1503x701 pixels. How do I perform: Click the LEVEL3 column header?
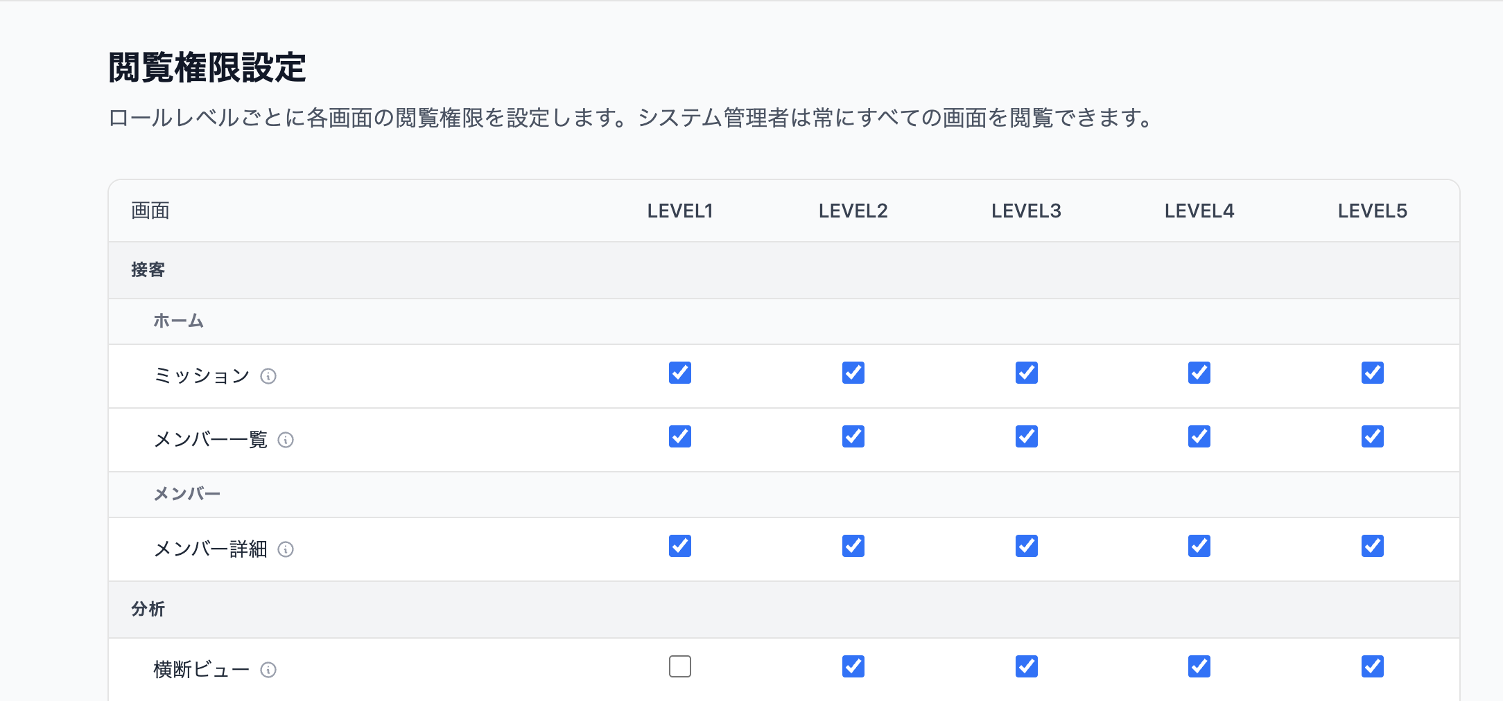click(1027, 211)
